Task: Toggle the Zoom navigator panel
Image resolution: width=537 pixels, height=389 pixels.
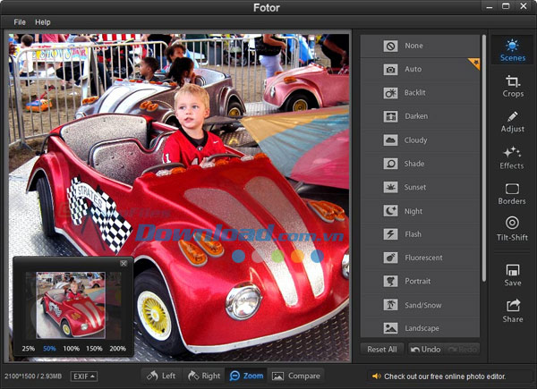Action: [x=246, y=376]
